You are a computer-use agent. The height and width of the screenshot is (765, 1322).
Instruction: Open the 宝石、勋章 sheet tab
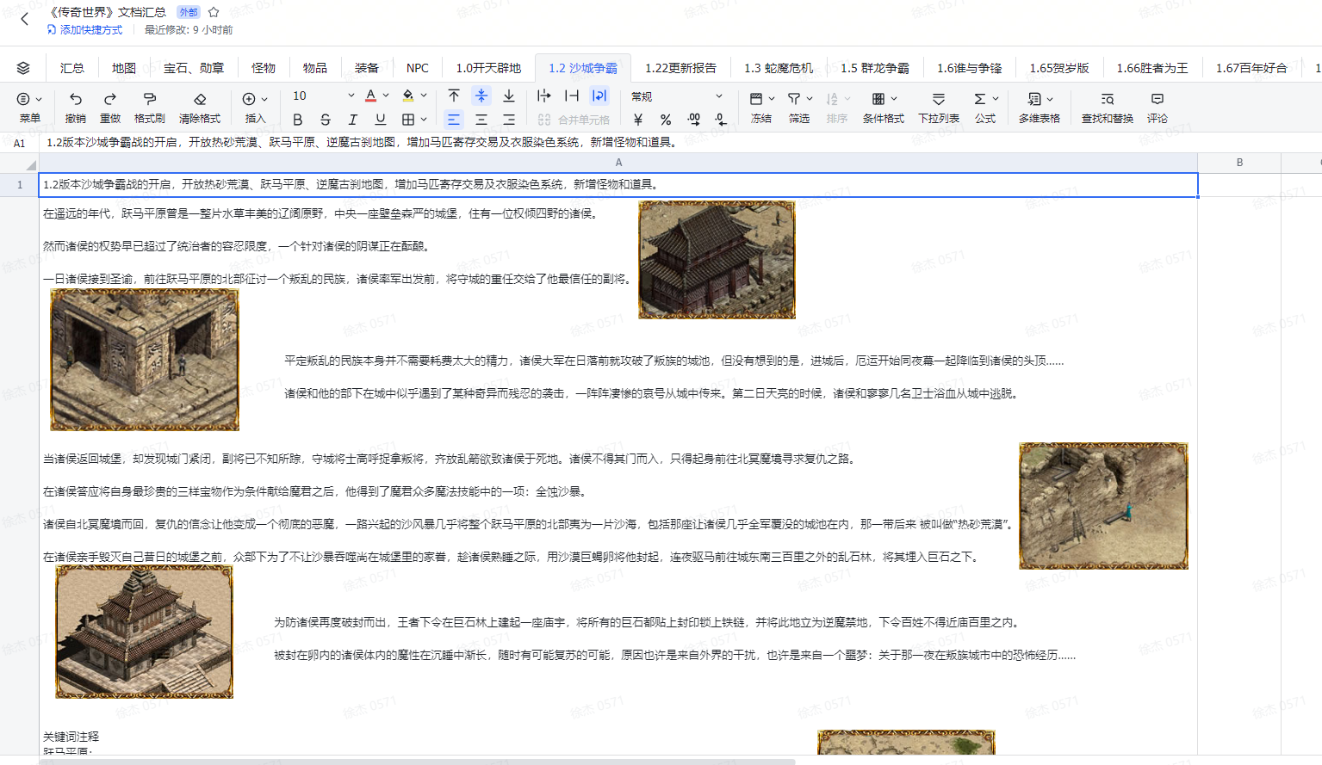click(194, 68)
